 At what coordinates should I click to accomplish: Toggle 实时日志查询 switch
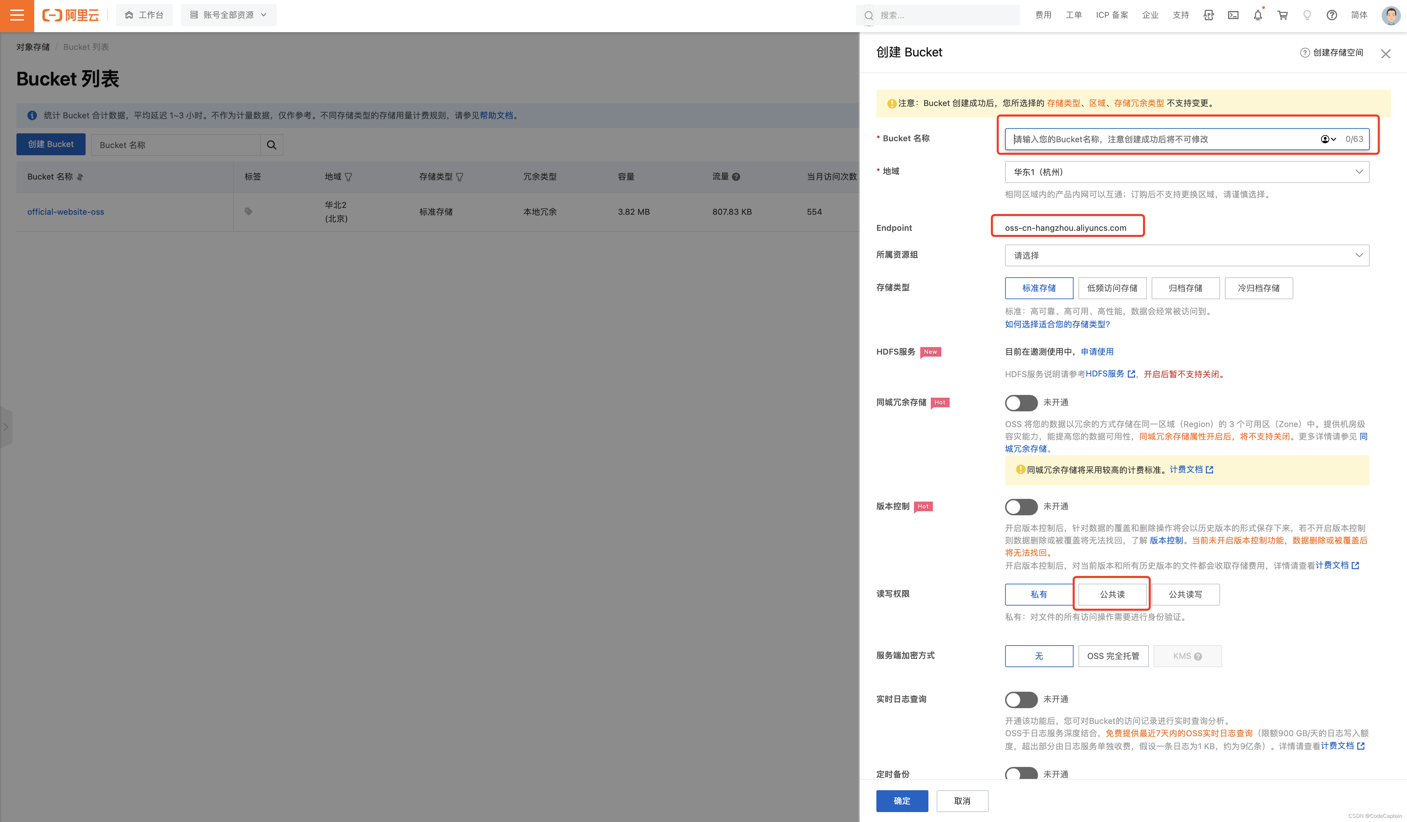(1021, 699)
